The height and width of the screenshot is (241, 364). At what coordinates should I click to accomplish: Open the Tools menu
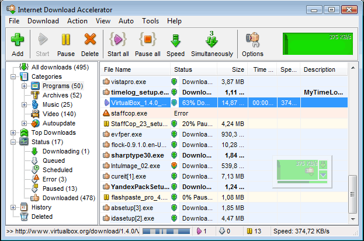tap(150, 21)
